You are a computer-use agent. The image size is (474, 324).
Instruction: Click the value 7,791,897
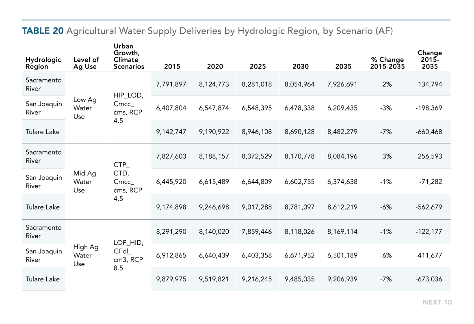point(171,84)
